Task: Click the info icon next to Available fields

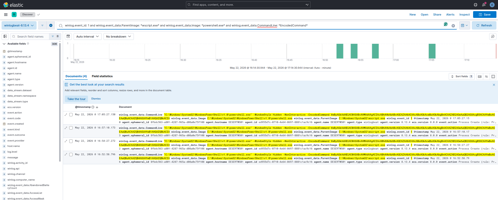Action: coord(28,44)
